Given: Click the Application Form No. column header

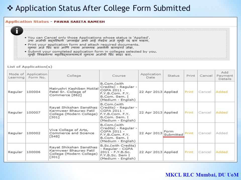Looking at the screenshot, I should tap(37, 75).
